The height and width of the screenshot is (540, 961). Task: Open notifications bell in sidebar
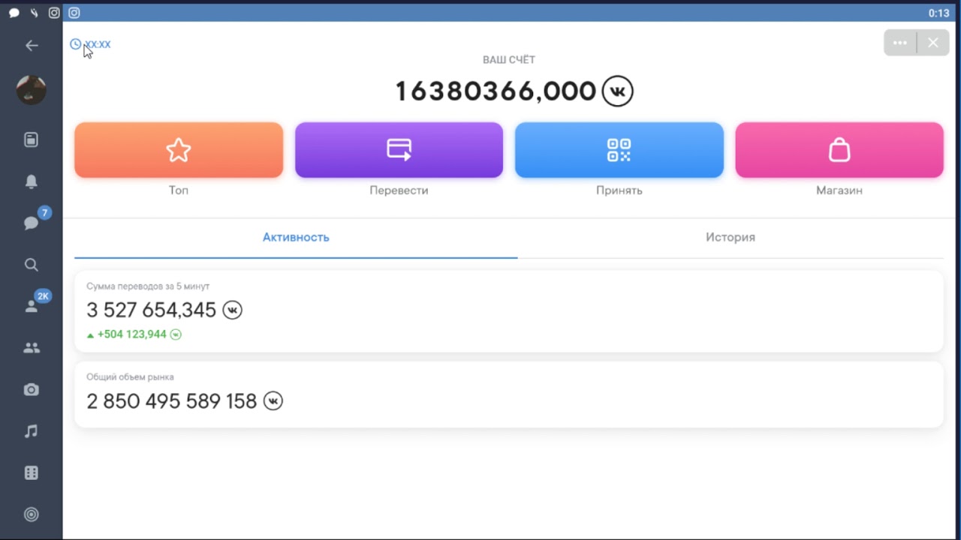pos(32,181)
